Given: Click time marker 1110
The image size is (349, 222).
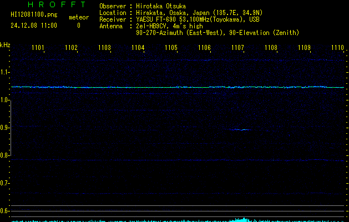Looking at the screenshot, I should [x=338, y=48].
